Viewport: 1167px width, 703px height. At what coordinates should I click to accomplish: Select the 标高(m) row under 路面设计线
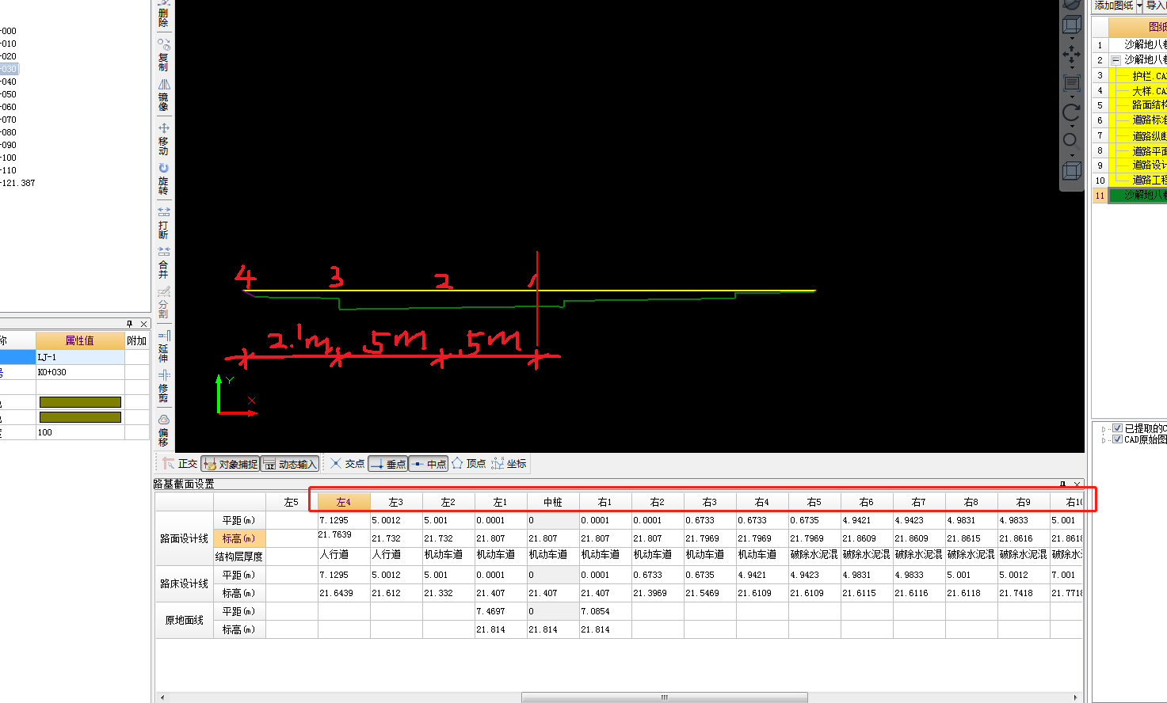pos(238,538)
